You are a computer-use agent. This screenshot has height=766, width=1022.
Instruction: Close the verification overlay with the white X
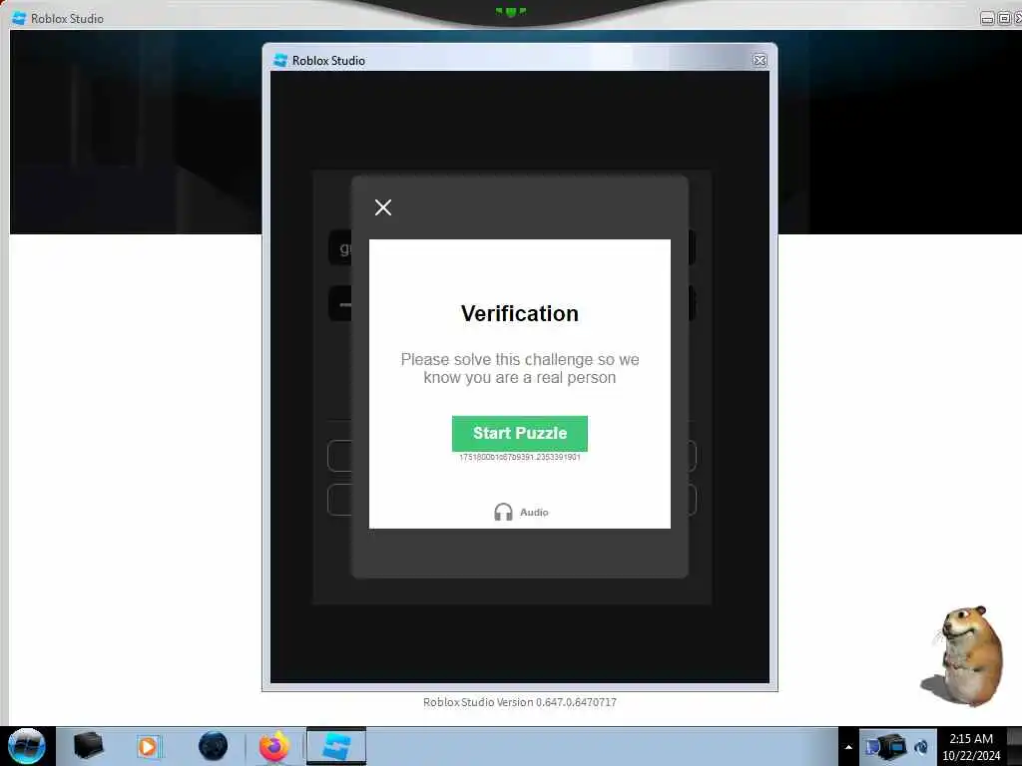click(x=383, y=207)
